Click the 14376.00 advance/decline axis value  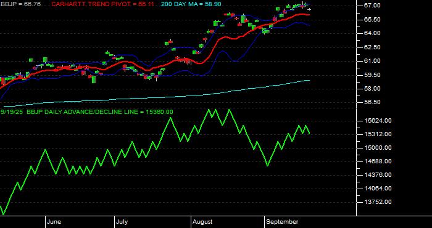(378, 174)
